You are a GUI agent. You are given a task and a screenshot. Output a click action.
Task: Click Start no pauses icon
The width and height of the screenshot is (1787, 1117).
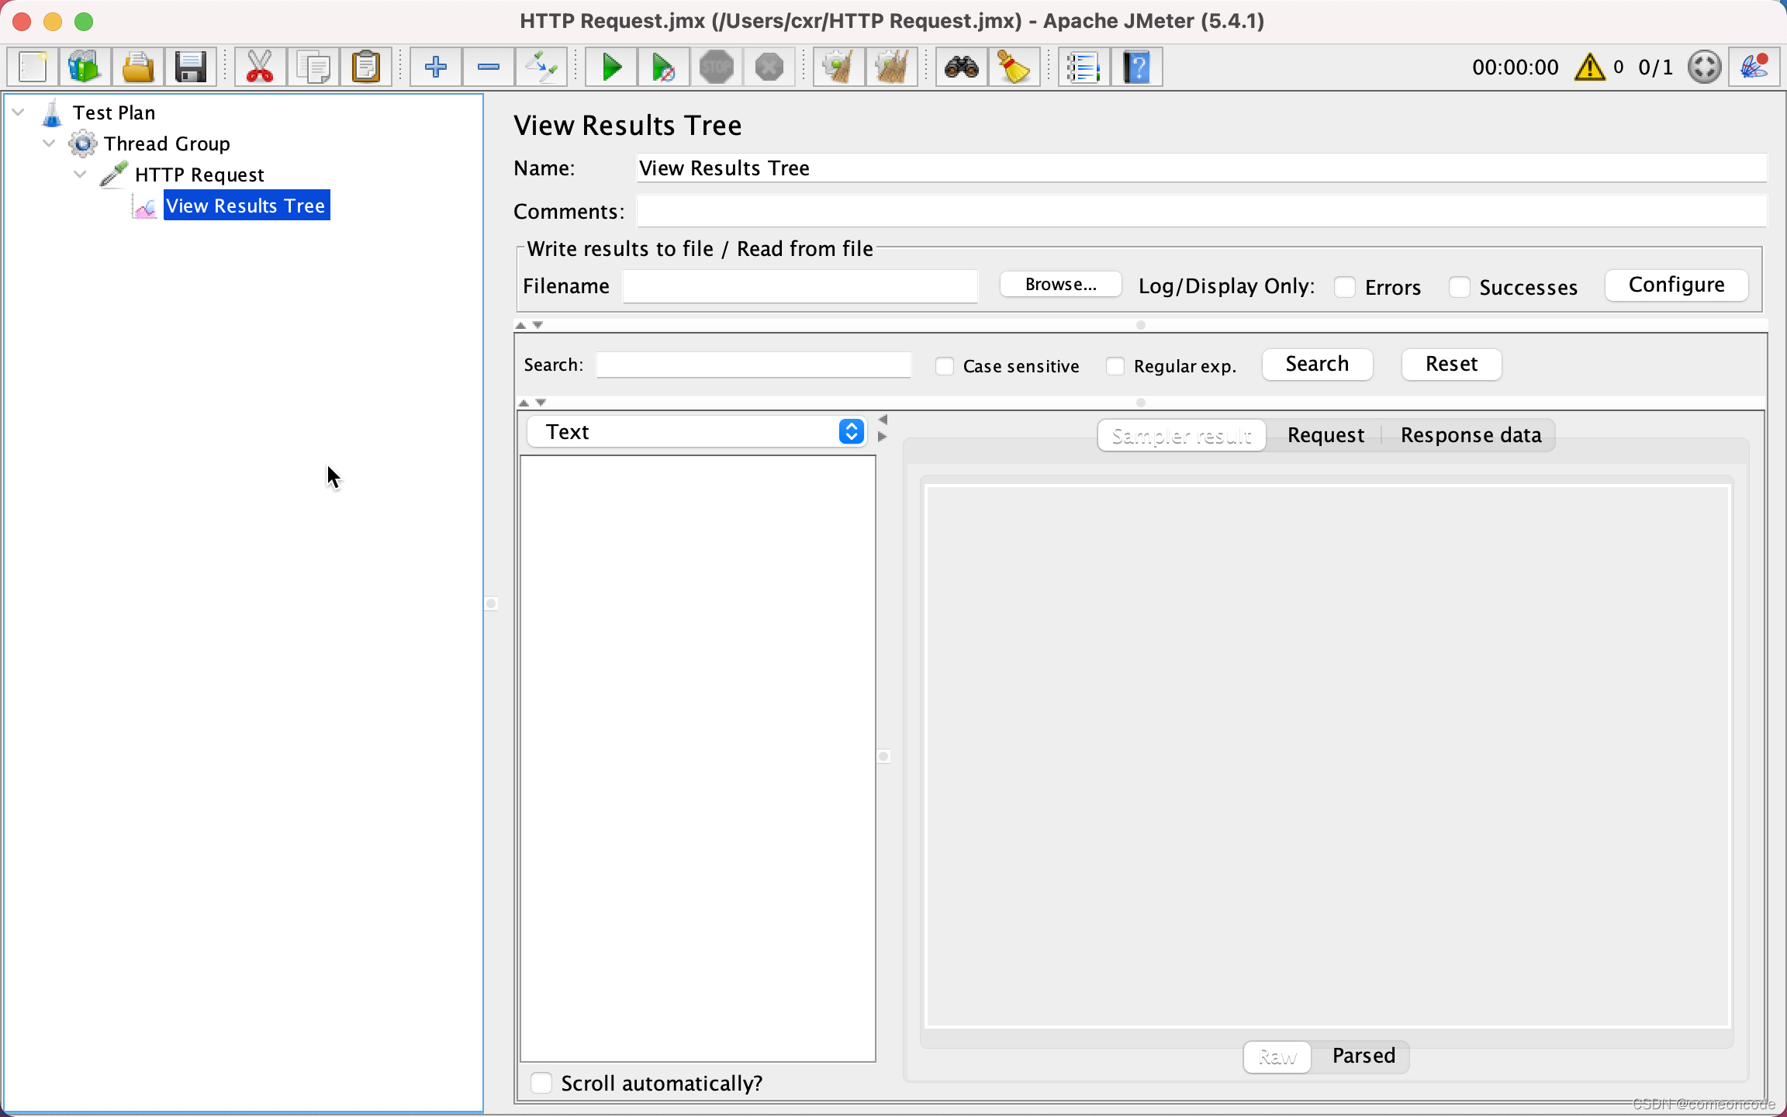(x=664, y=67)
